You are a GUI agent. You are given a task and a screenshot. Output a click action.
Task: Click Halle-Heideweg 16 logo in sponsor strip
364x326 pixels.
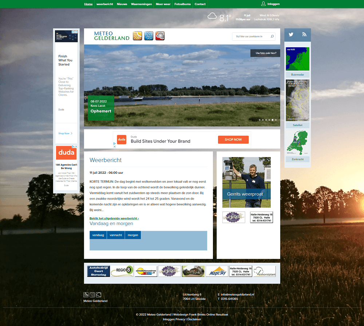tap(241, 271)
